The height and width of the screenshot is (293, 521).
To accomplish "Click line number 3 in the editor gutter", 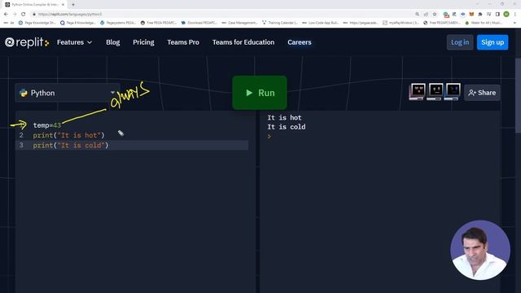I will pyautogui.click(x=21, y=145).
